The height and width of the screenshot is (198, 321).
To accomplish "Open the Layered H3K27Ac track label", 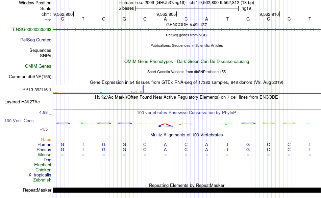I will point(22,102).
